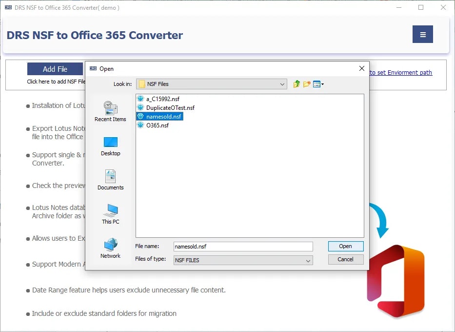The image size is (455, 332).
Task: Expand the View Menu dropdown arrow
Action: tap(321, 84)
